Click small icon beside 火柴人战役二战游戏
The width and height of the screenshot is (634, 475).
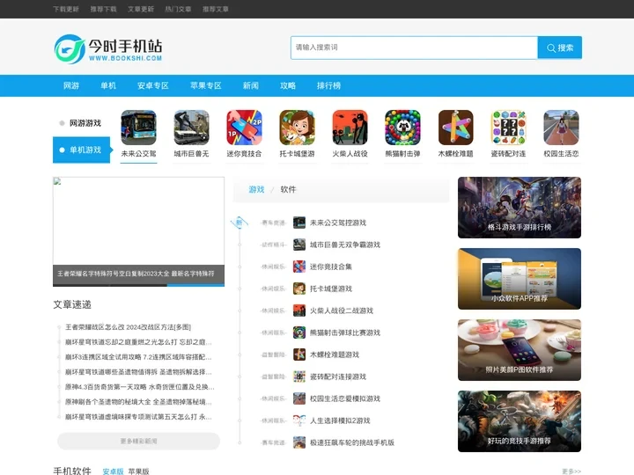point(299,311)
